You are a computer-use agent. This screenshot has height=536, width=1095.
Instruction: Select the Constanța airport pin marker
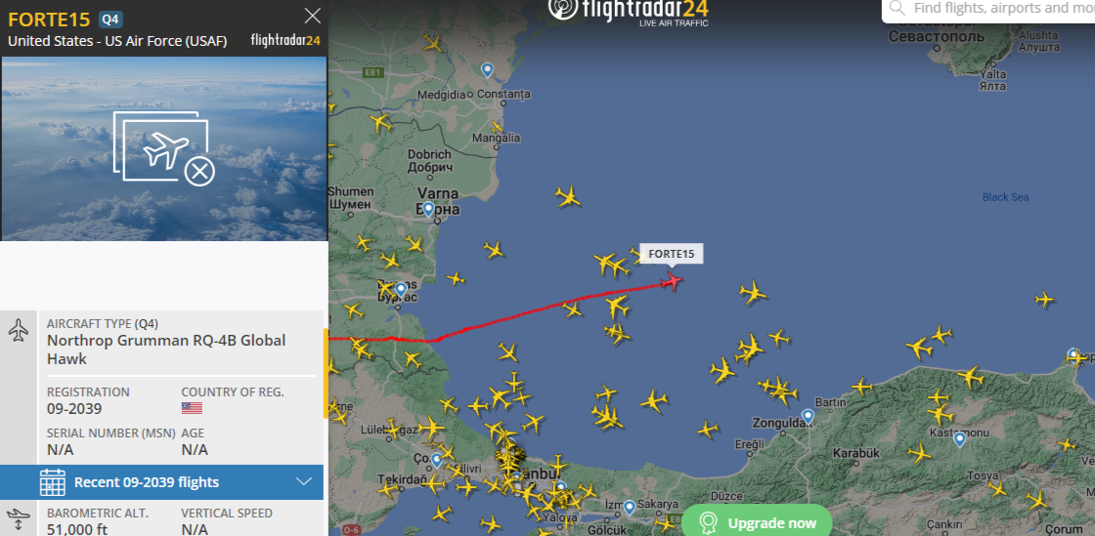coord(488,69)
